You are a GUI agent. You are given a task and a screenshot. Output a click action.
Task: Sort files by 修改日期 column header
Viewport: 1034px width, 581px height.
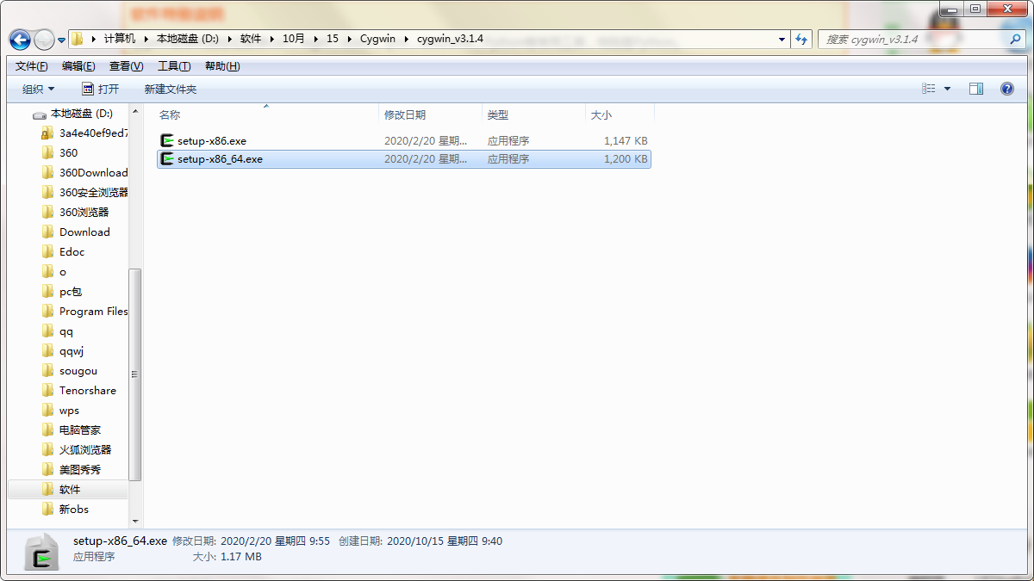(x=431, y=114)
